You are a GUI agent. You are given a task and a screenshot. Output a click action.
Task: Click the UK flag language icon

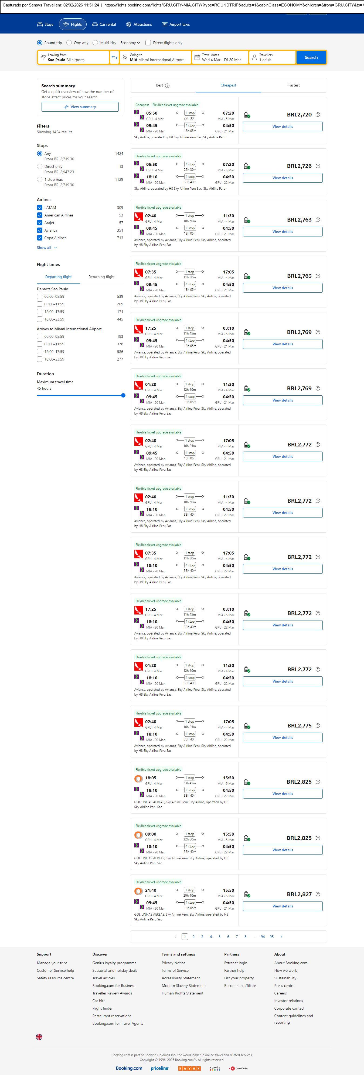click(39, 1037)
